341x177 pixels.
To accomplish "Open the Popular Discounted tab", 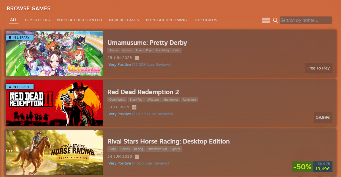I will 79,20.
